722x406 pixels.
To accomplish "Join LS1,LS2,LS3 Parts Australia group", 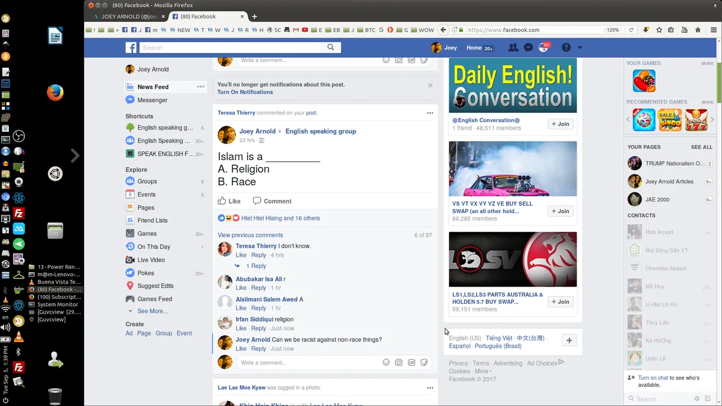I will point(561,302).
